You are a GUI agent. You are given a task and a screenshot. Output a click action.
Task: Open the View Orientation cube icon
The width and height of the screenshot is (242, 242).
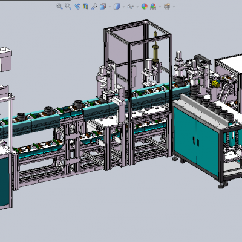103,7
